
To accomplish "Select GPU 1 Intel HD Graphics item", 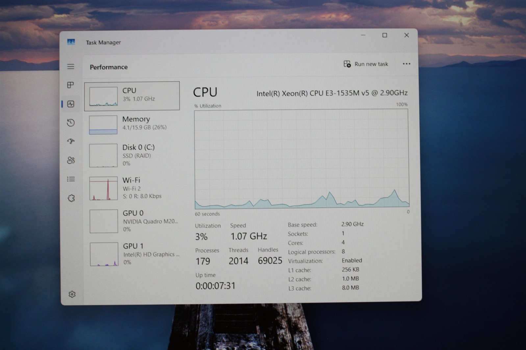I will point(133,254).
